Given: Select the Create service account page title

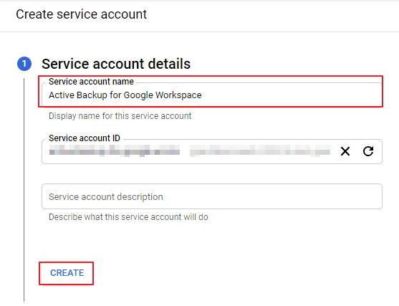Looking at the screenshot, I should [81, 14].
